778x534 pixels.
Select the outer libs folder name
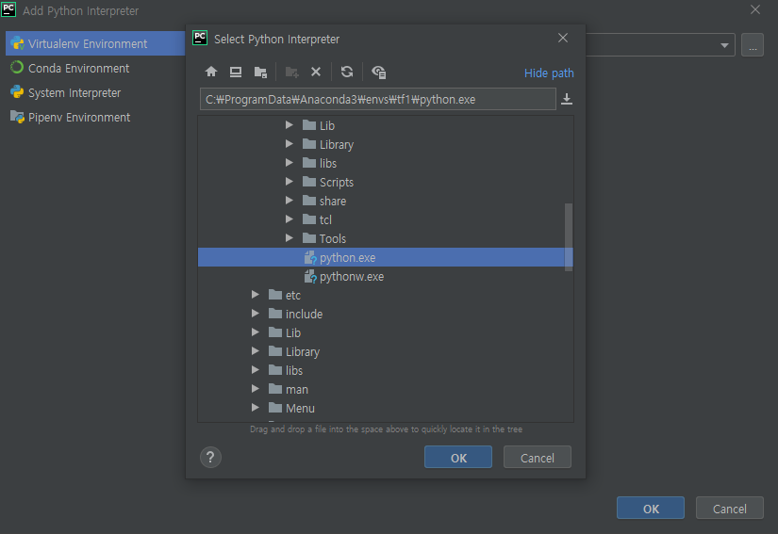294,370
